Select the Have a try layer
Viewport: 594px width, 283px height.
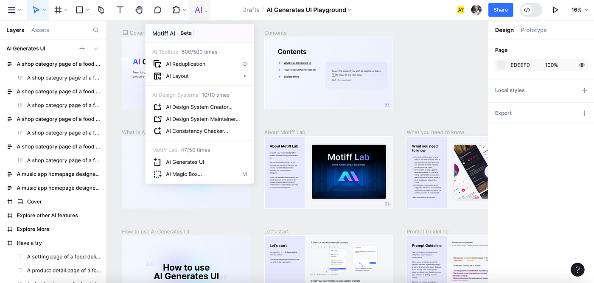[53, 243]
